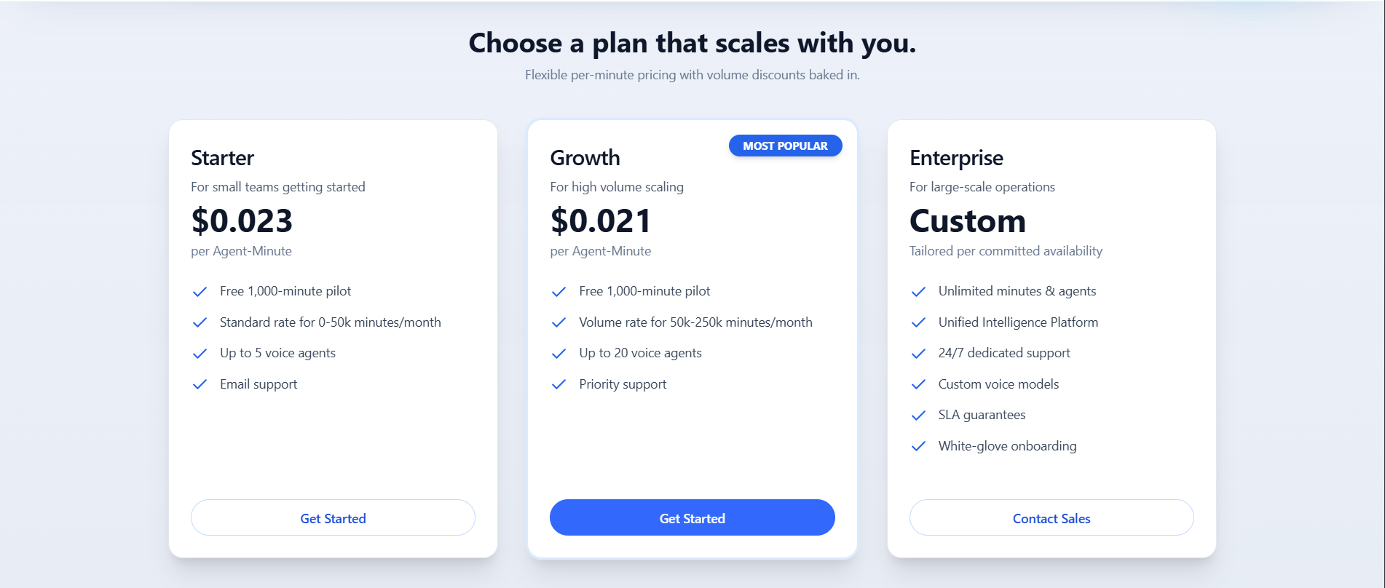Click checkmark beside Unlimited minutes & agents

918,292
